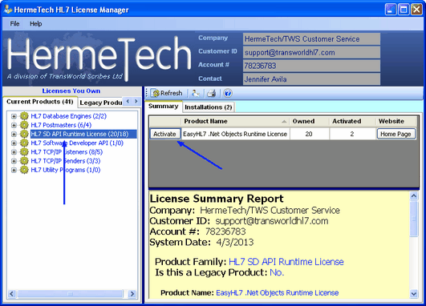Screen dimensions: 426x306
Task: Expand the HL7 Database Engines node
Action: pos(14,116)
